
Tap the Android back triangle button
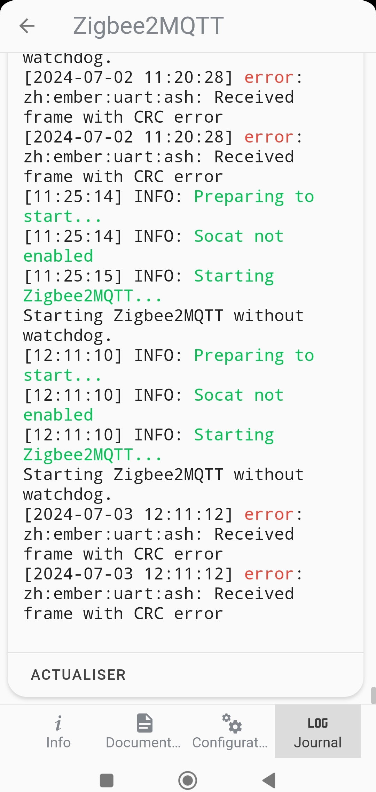tap(269, 781)
